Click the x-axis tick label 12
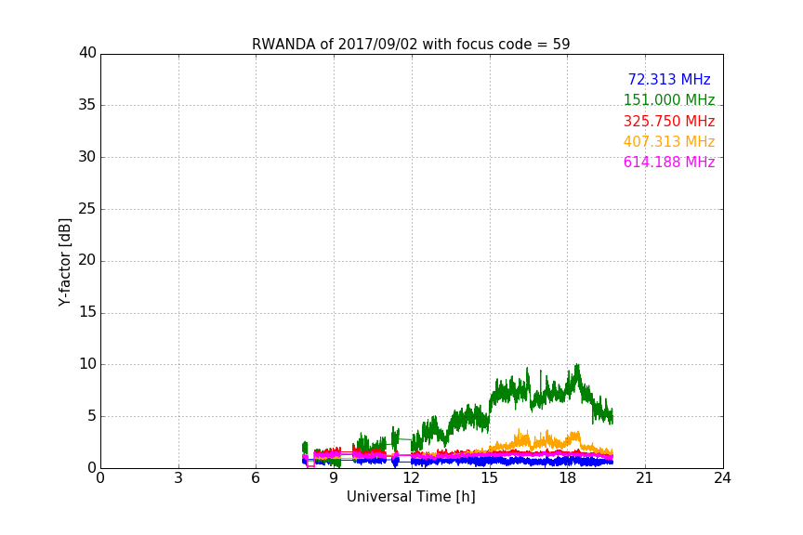Viewport: 803px width, 535px height. pos(411,478)
